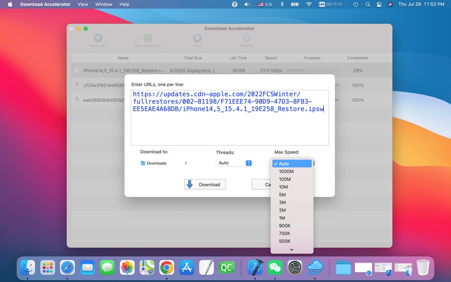Viewport: 451px width, 282px height.
Task: Select Auto in the Max Speed list
Action: tap(292, 163)
